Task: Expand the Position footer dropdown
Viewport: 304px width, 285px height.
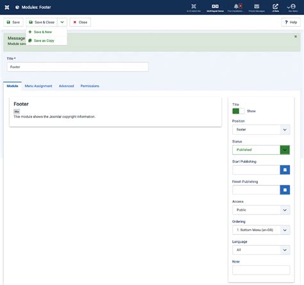Action: click(x=261, y=130)
